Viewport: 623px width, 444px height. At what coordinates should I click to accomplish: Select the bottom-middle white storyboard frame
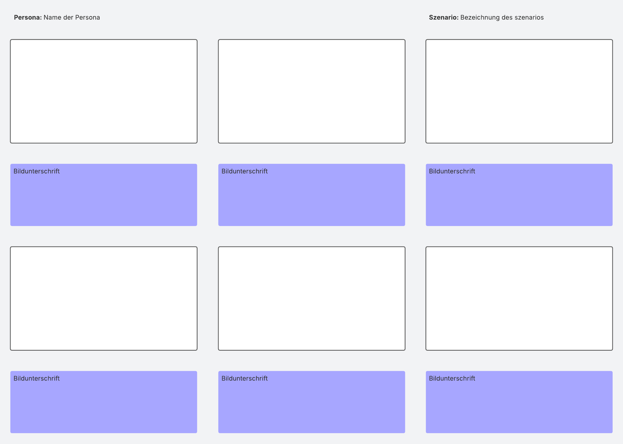(311, 298)
